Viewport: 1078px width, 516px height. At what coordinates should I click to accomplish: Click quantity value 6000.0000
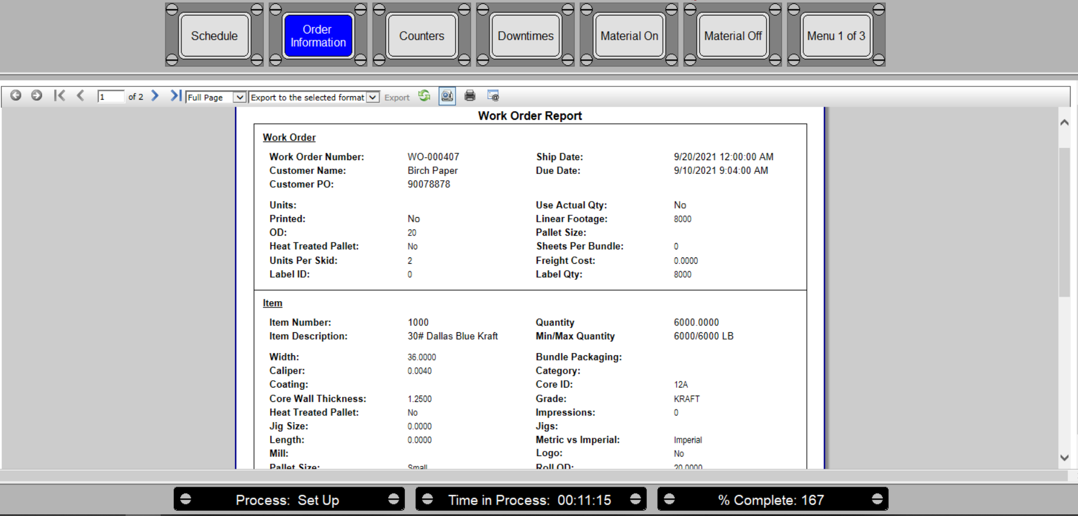point(696,322)
